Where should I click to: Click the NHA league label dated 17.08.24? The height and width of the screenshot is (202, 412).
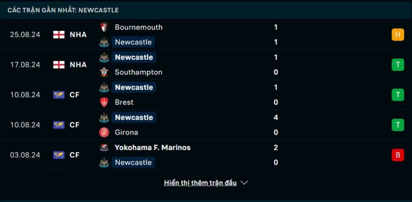[x=78, y=65]
